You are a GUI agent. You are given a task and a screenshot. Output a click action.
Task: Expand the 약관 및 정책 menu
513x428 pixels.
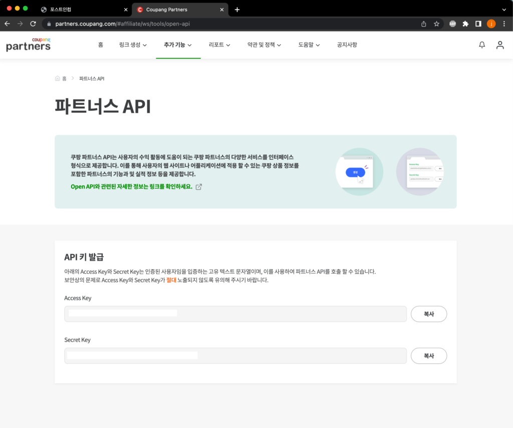point(264,45)
